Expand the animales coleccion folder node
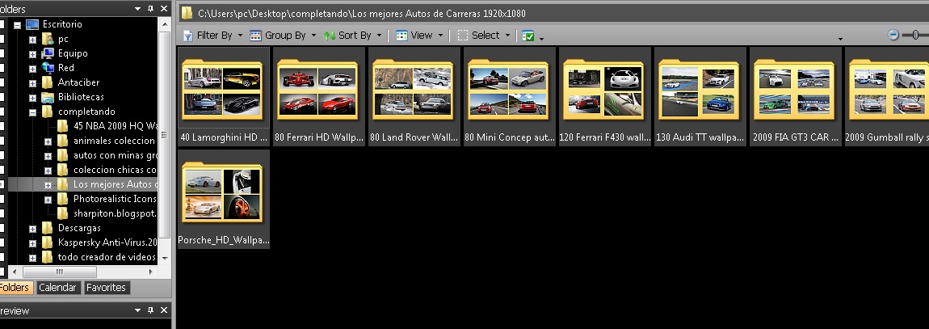Viewport: 929px width, 329px height. (x=48, y=141)
